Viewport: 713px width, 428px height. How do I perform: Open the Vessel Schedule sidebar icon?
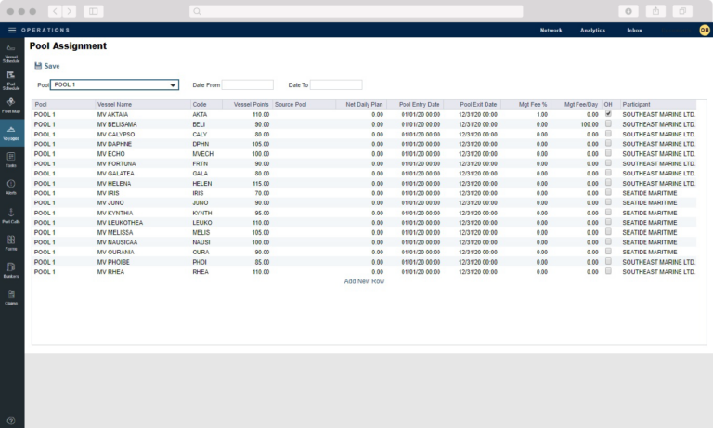(11, 51)
